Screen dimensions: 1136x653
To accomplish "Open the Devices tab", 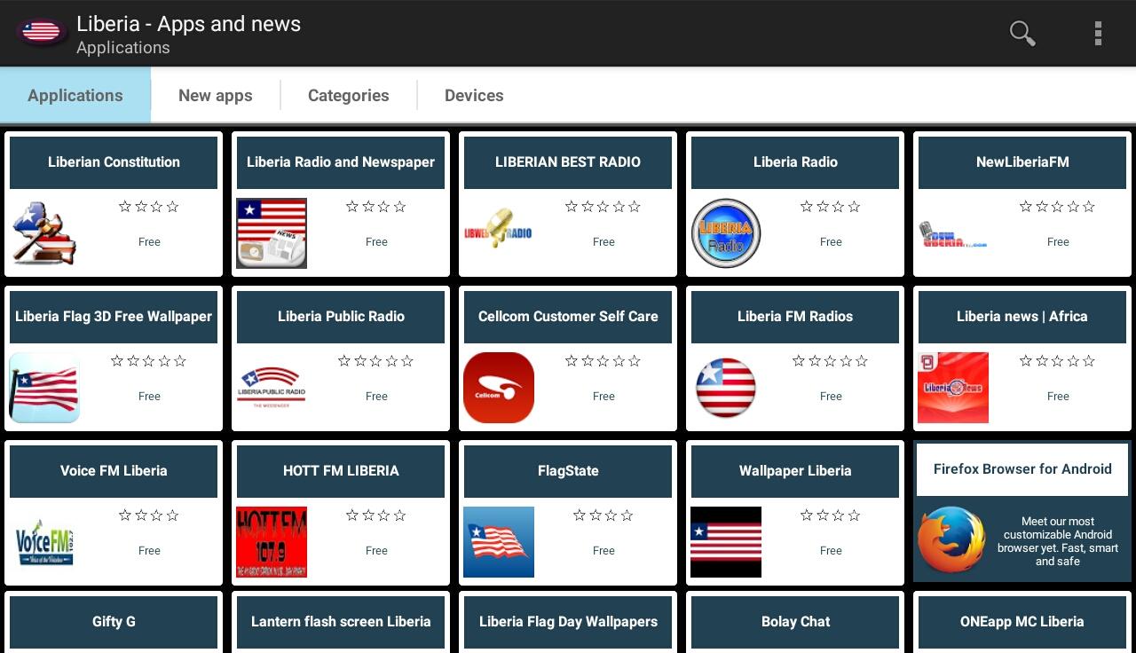I will pos(474,96).
